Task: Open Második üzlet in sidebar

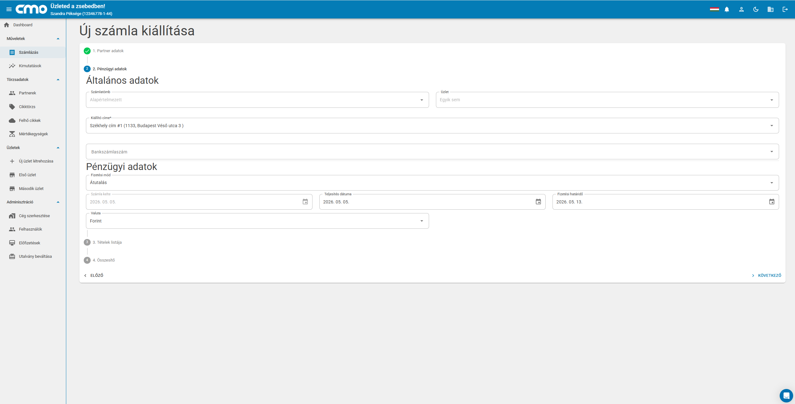Action: coord(33,189)
